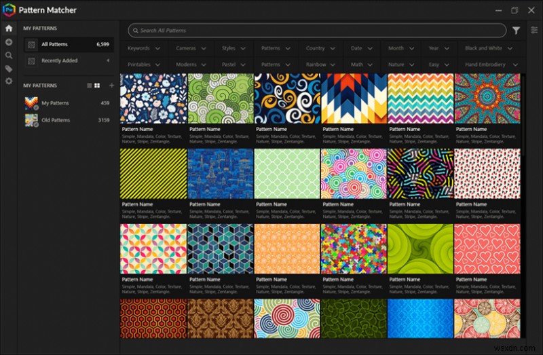
Task: Open the Old Patterns collection
Action: point(56,120)
